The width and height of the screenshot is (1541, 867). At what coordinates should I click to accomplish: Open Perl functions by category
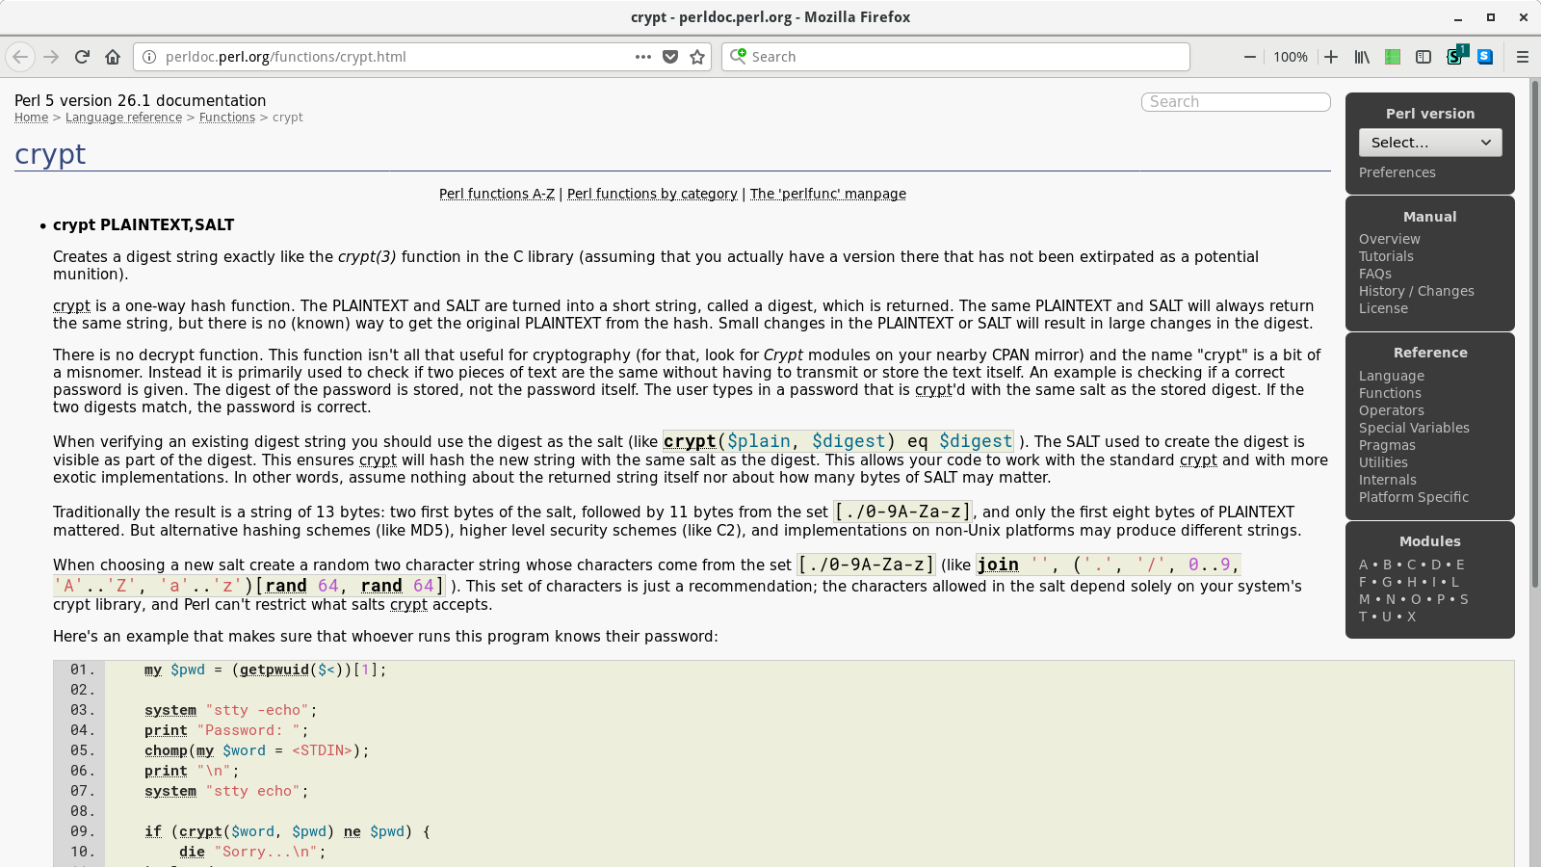tap(651, 193)
